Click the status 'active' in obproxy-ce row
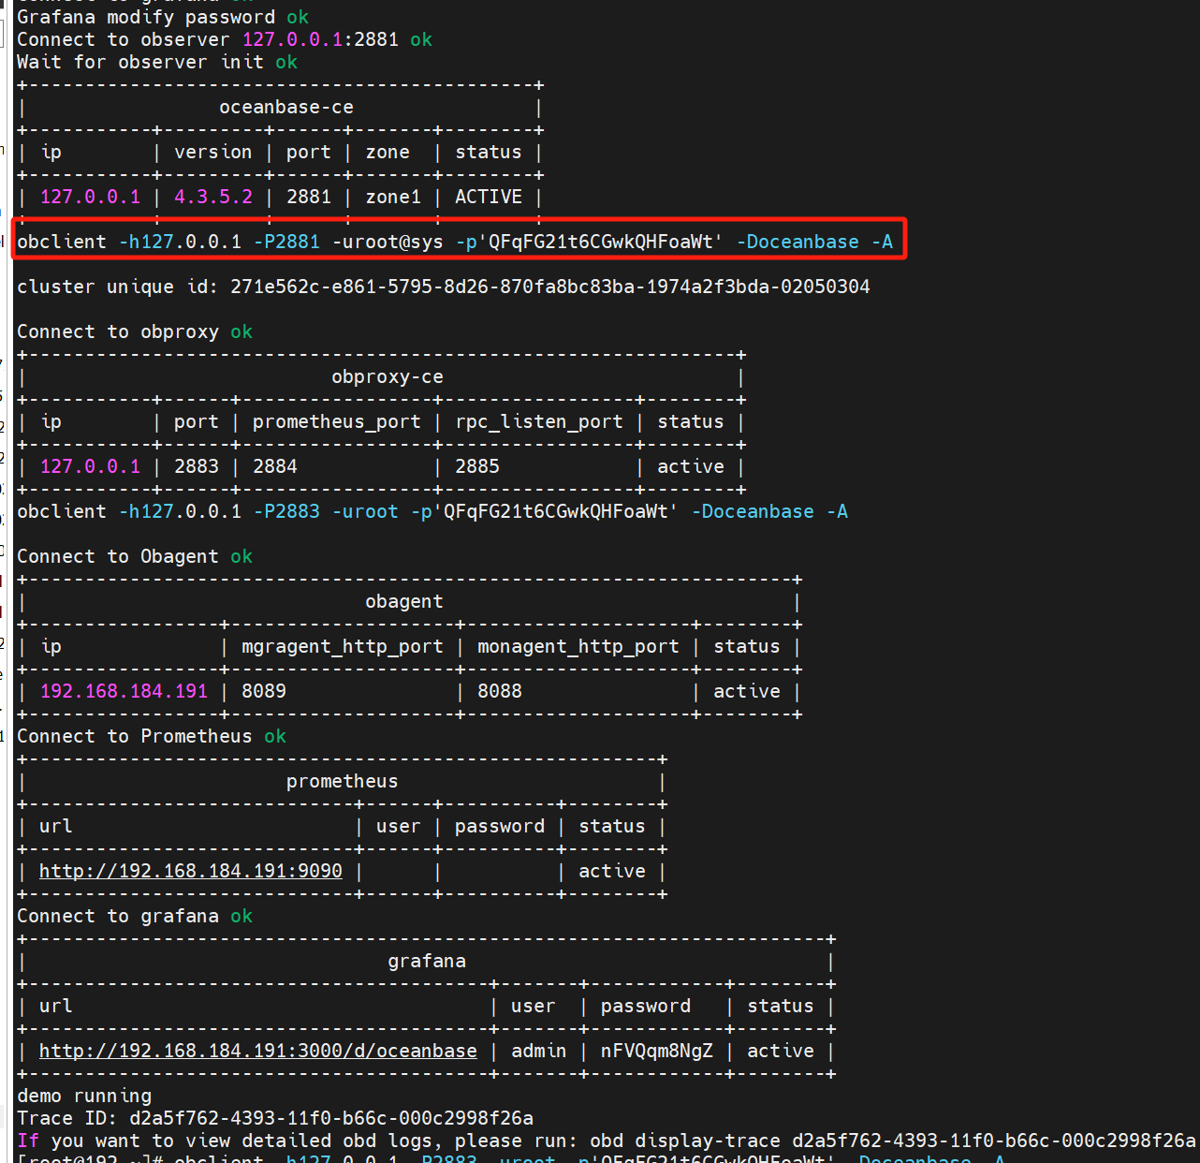The height and width of the screenshot is (1163, 1200). click(x=691, y=466)
